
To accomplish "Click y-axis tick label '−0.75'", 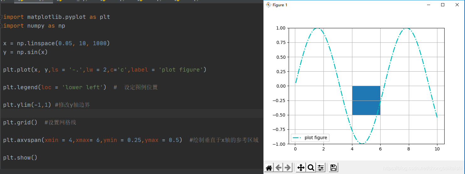I will 279,129.
